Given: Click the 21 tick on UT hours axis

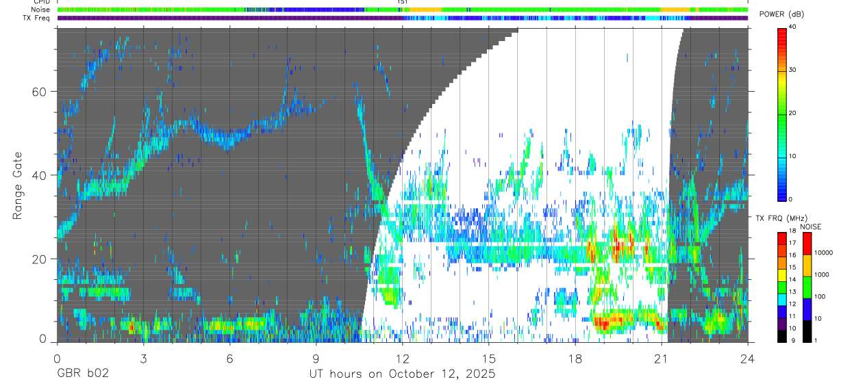Looking at the screenshot, I should pos(662,358).
